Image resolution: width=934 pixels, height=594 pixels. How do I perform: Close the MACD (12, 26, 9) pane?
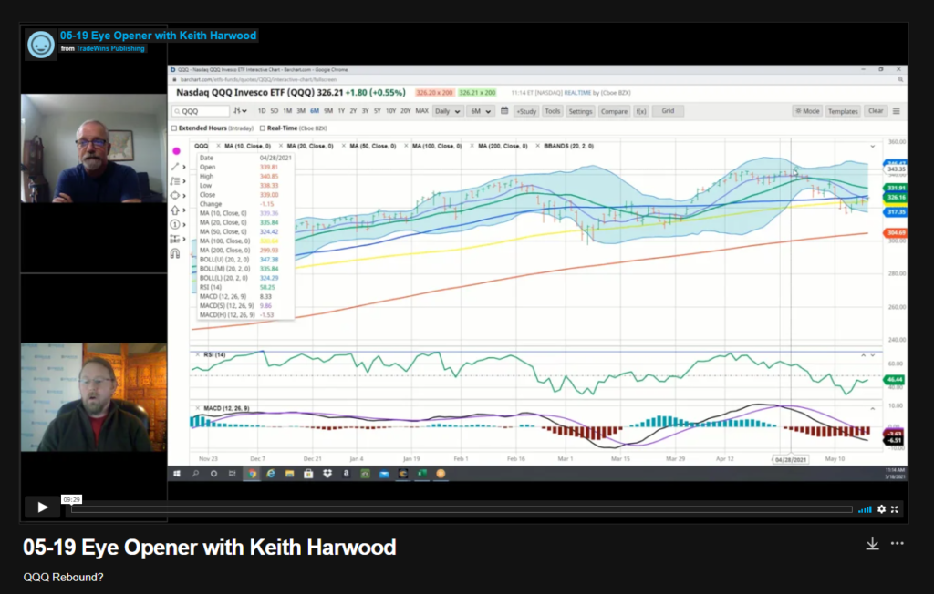pos(197,408)
